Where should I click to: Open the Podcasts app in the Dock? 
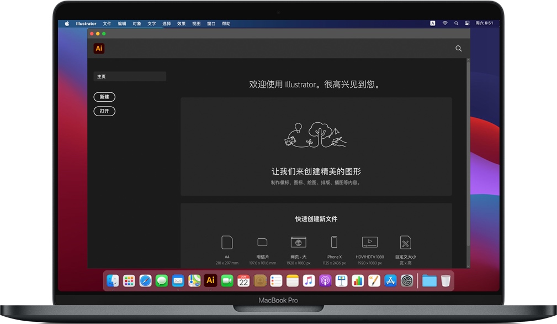coord(325,280)
